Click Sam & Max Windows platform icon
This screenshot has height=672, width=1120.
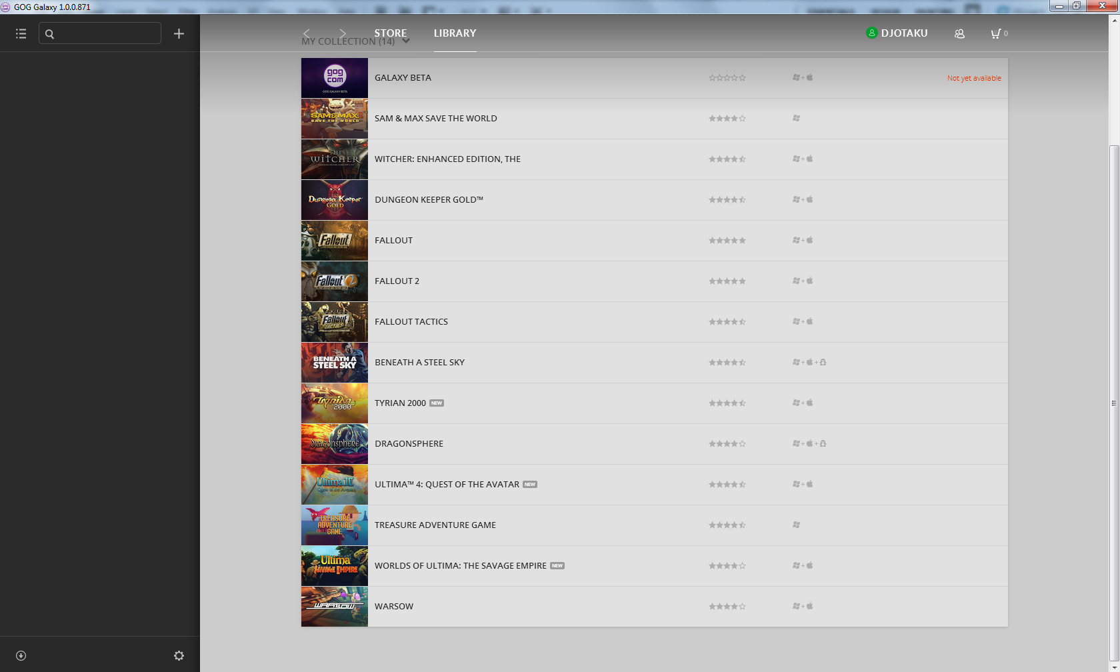pos(796,119)
